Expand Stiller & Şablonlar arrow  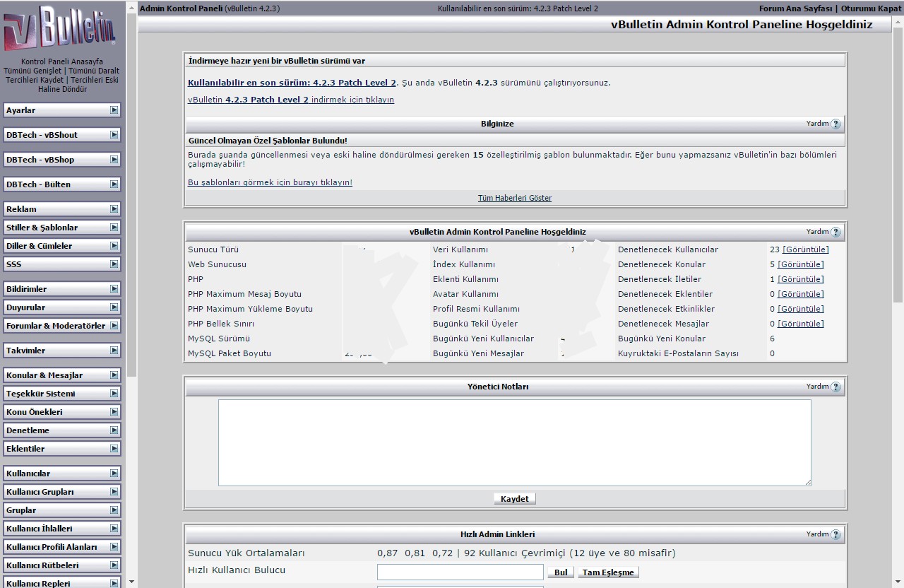coord(114,228)
